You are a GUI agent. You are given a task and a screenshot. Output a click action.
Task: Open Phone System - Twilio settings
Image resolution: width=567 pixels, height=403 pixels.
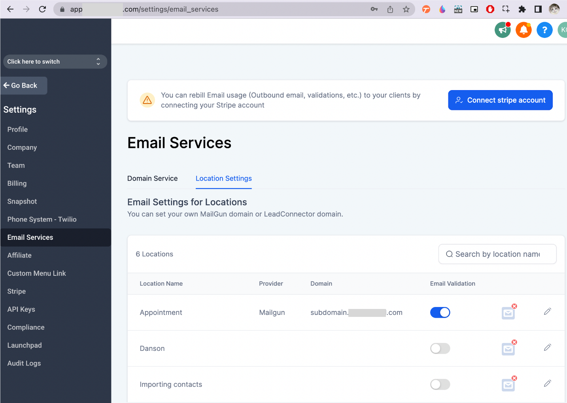coord(42,219)
